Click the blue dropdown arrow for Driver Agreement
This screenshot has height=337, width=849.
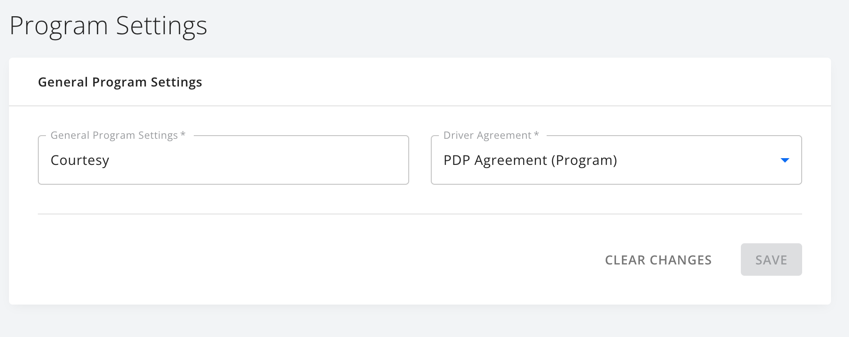click(784, 160)
